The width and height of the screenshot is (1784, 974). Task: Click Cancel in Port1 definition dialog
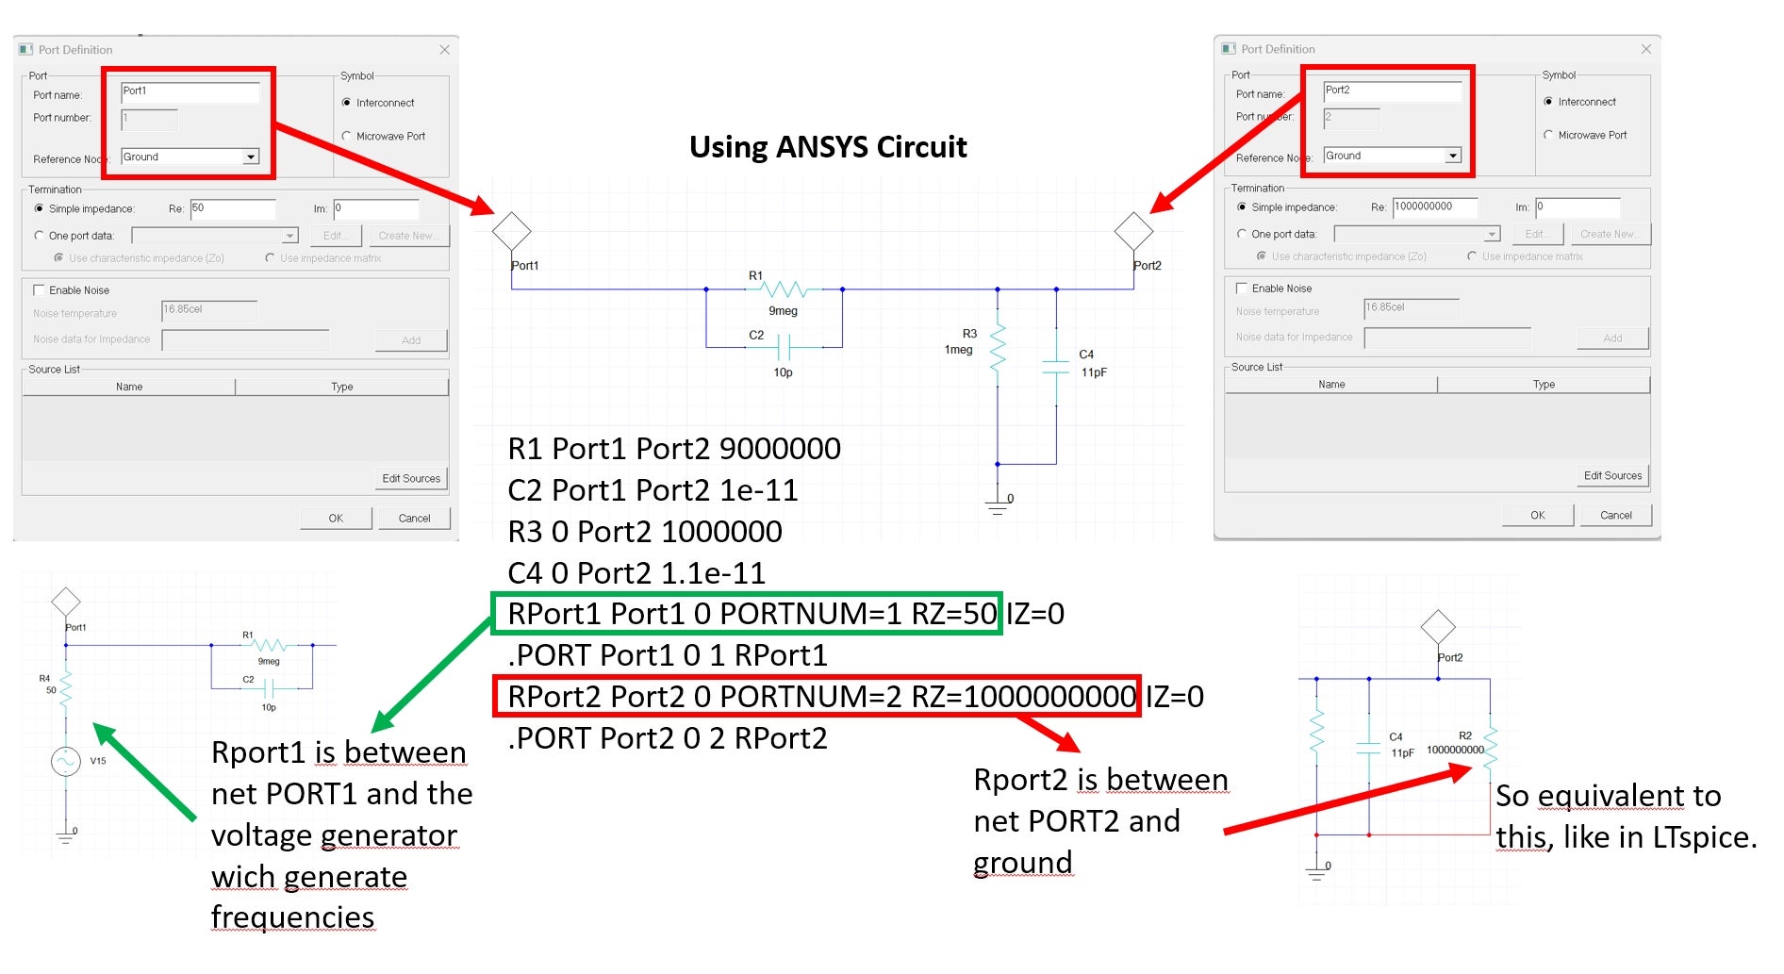click(x=414, y=519)
